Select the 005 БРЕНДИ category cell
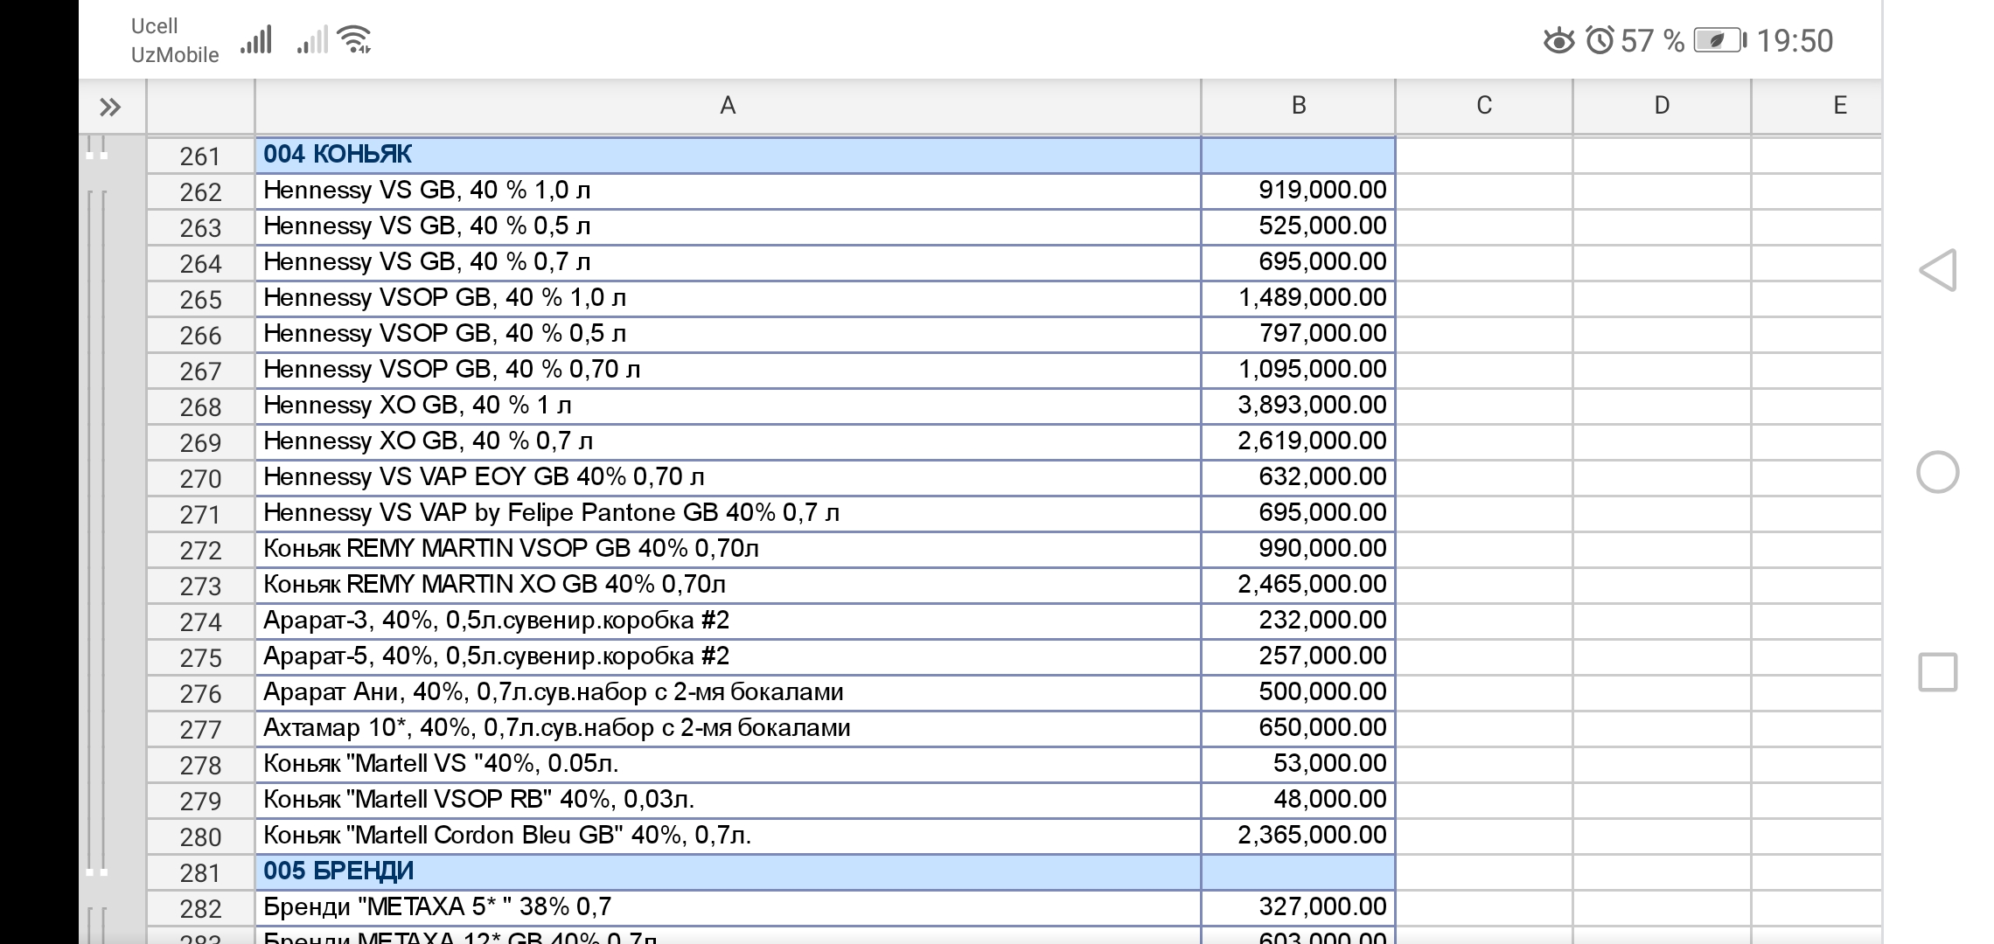This screenshot has width=1994, height=944. pos(727,871)
